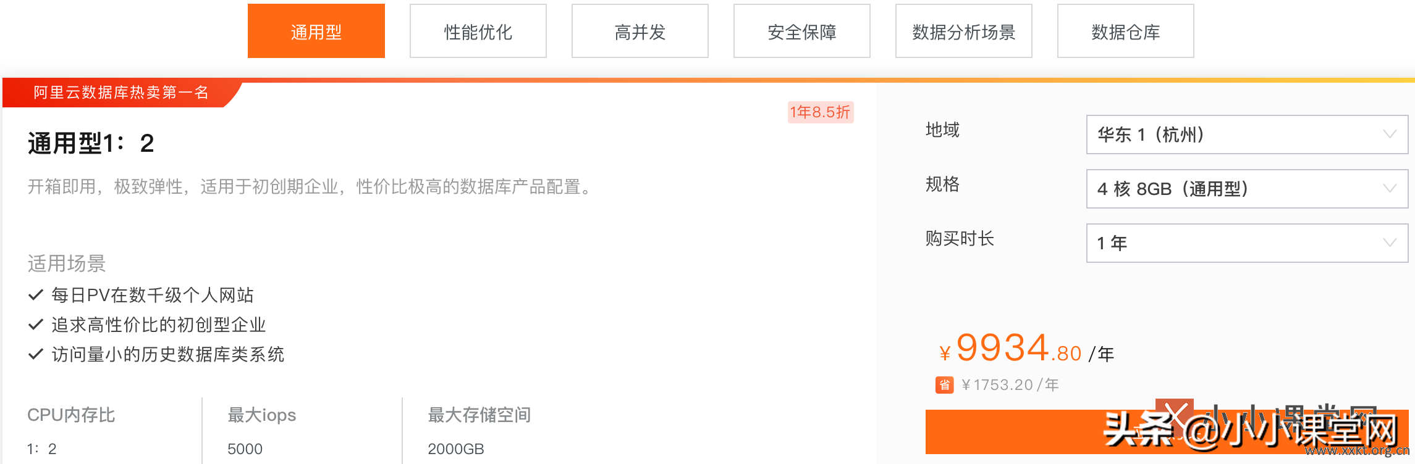Click checkmark beside 追求高性价比的初创型企业
The width and height of the screenshot is (1415, 464).
tap(36, 325)
